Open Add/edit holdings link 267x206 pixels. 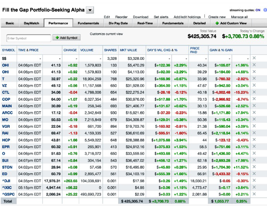[x=187, y=17]
